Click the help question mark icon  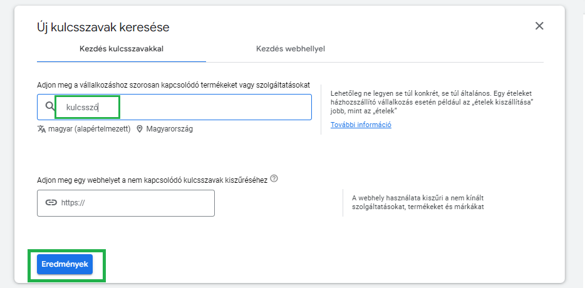[274, 179]
